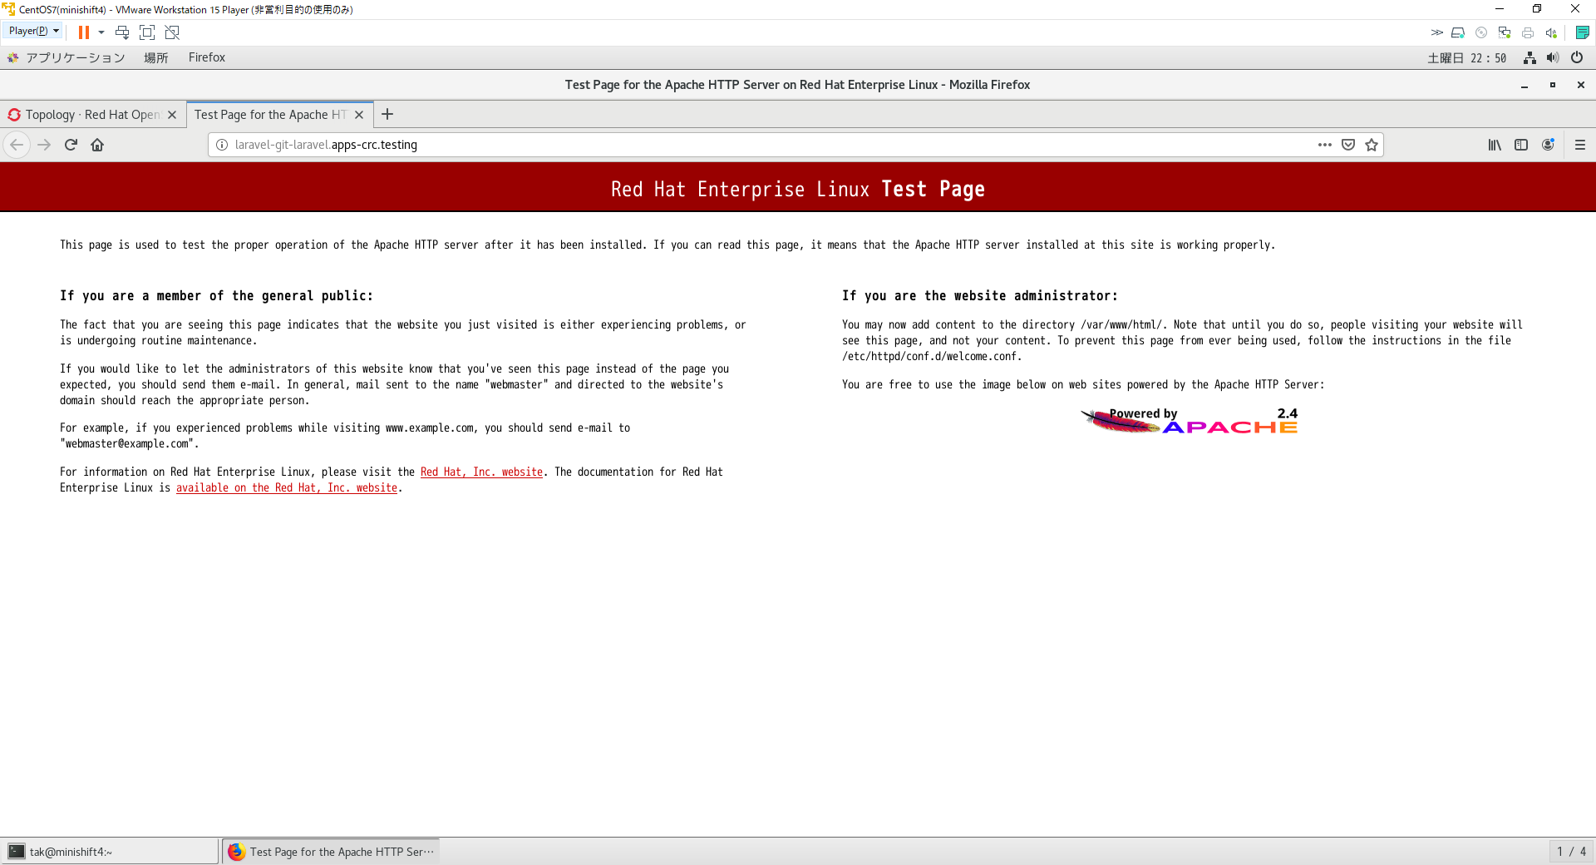Click the hard disk device icon in VMware toolbar
The height and width of the screenshot is (865, 1596).
(x=1458, y=32)
